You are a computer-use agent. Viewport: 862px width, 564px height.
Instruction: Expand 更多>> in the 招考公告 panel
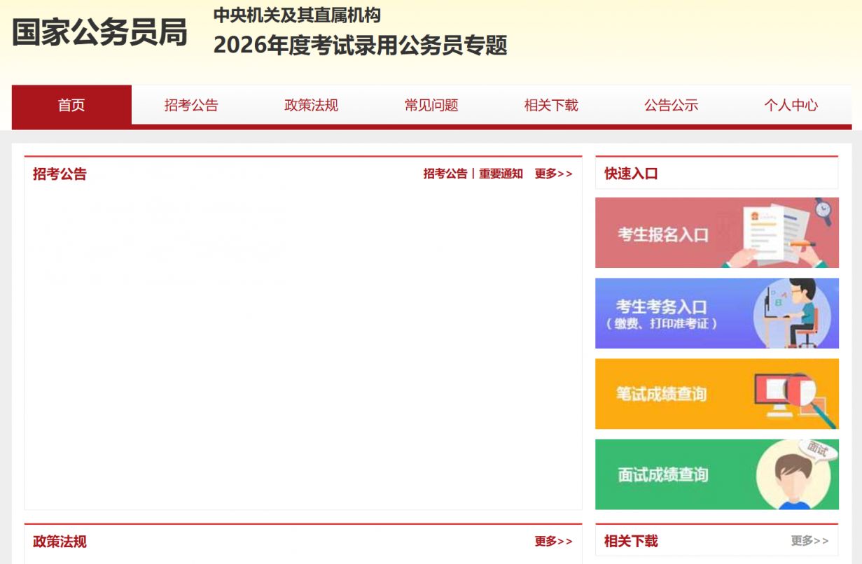(553, 174)
